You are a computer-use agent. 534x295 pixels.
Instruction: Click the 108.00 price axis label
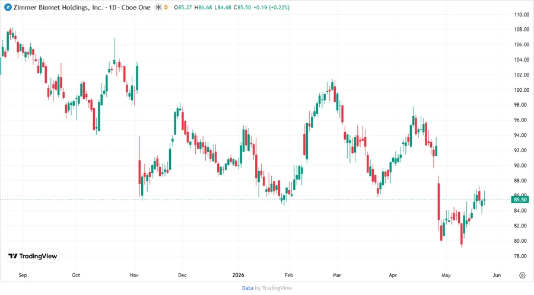click(522, 30)
